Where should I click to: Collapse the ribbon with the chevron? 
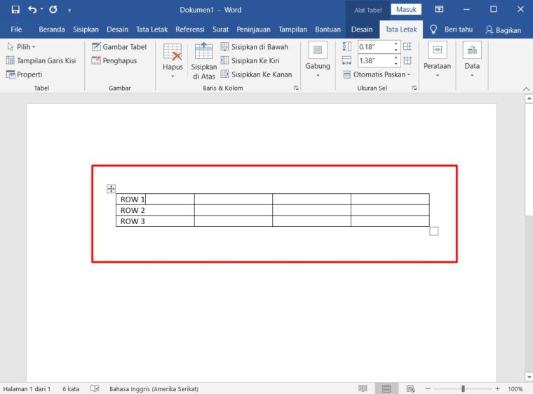click(526, 88)
